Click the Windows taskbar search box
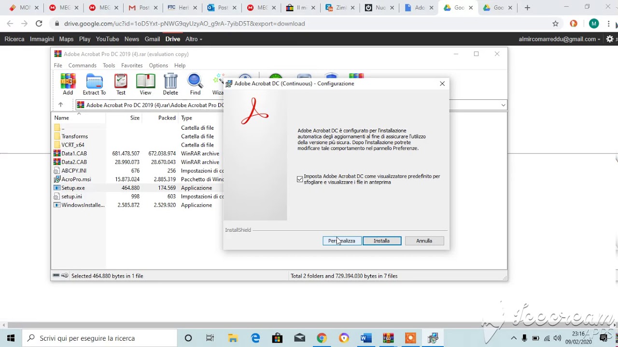The image size is (618, 347). pyautogui.click(x=100, y=338)
